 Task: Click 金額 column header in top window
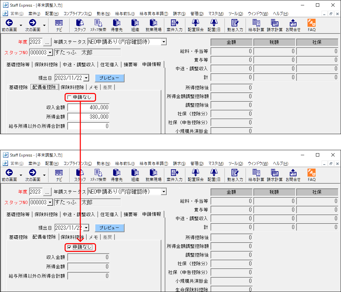[231, 42]
